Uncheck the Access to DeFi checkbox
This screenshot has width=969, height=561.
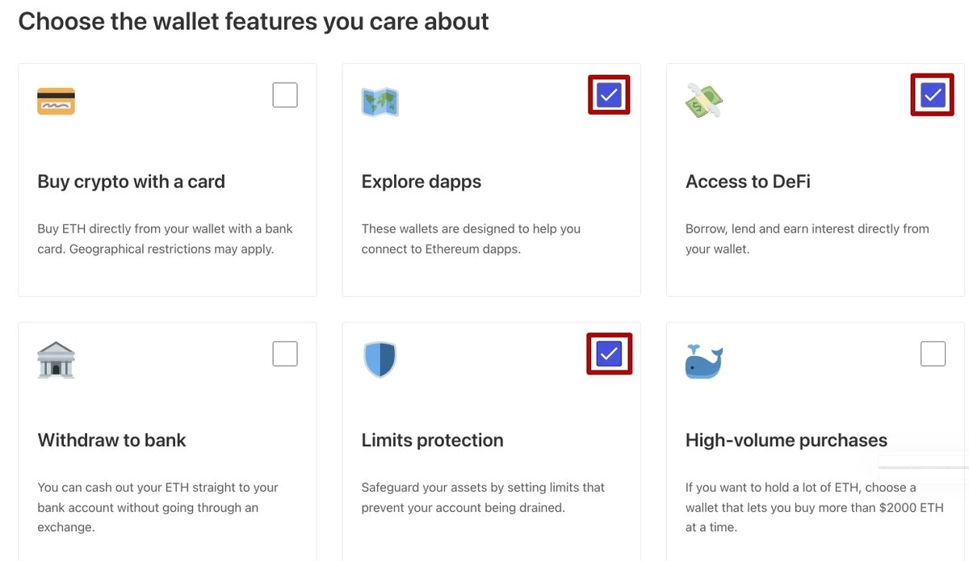933,95
